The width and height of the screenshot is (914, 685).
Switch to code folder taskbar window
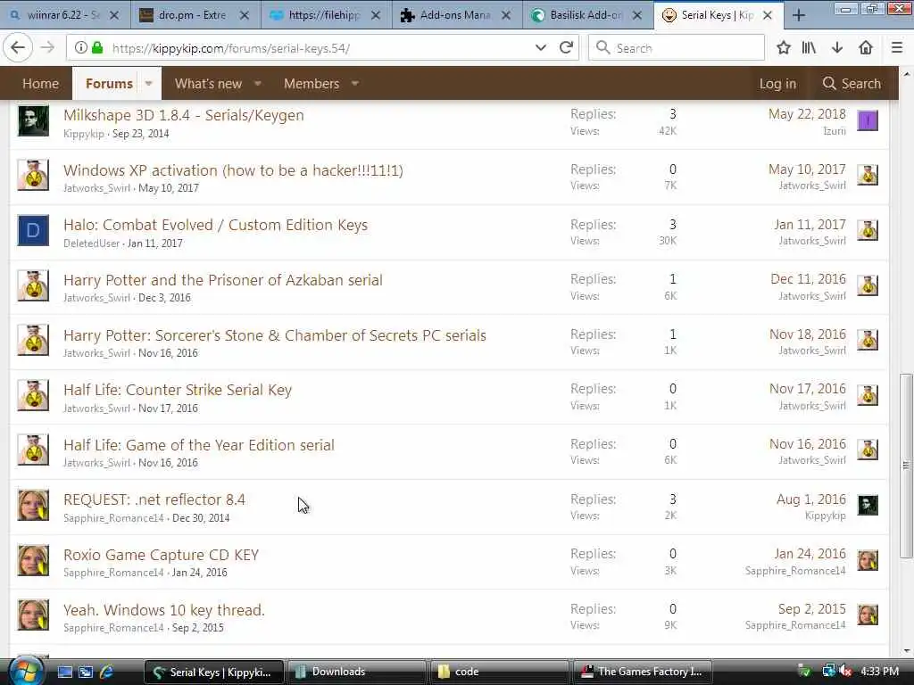tap(500, 672)
